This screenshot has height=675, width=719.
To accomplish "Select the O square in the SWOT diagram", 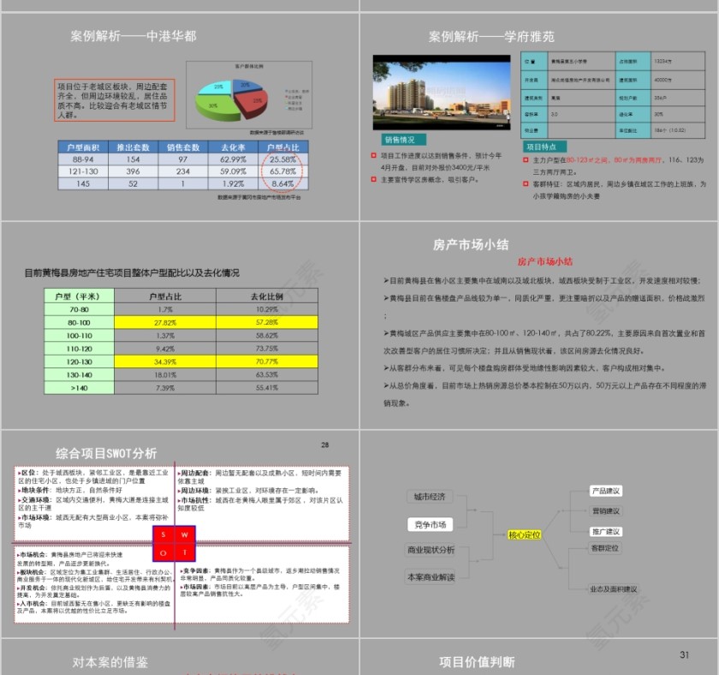I will (163, 553).
